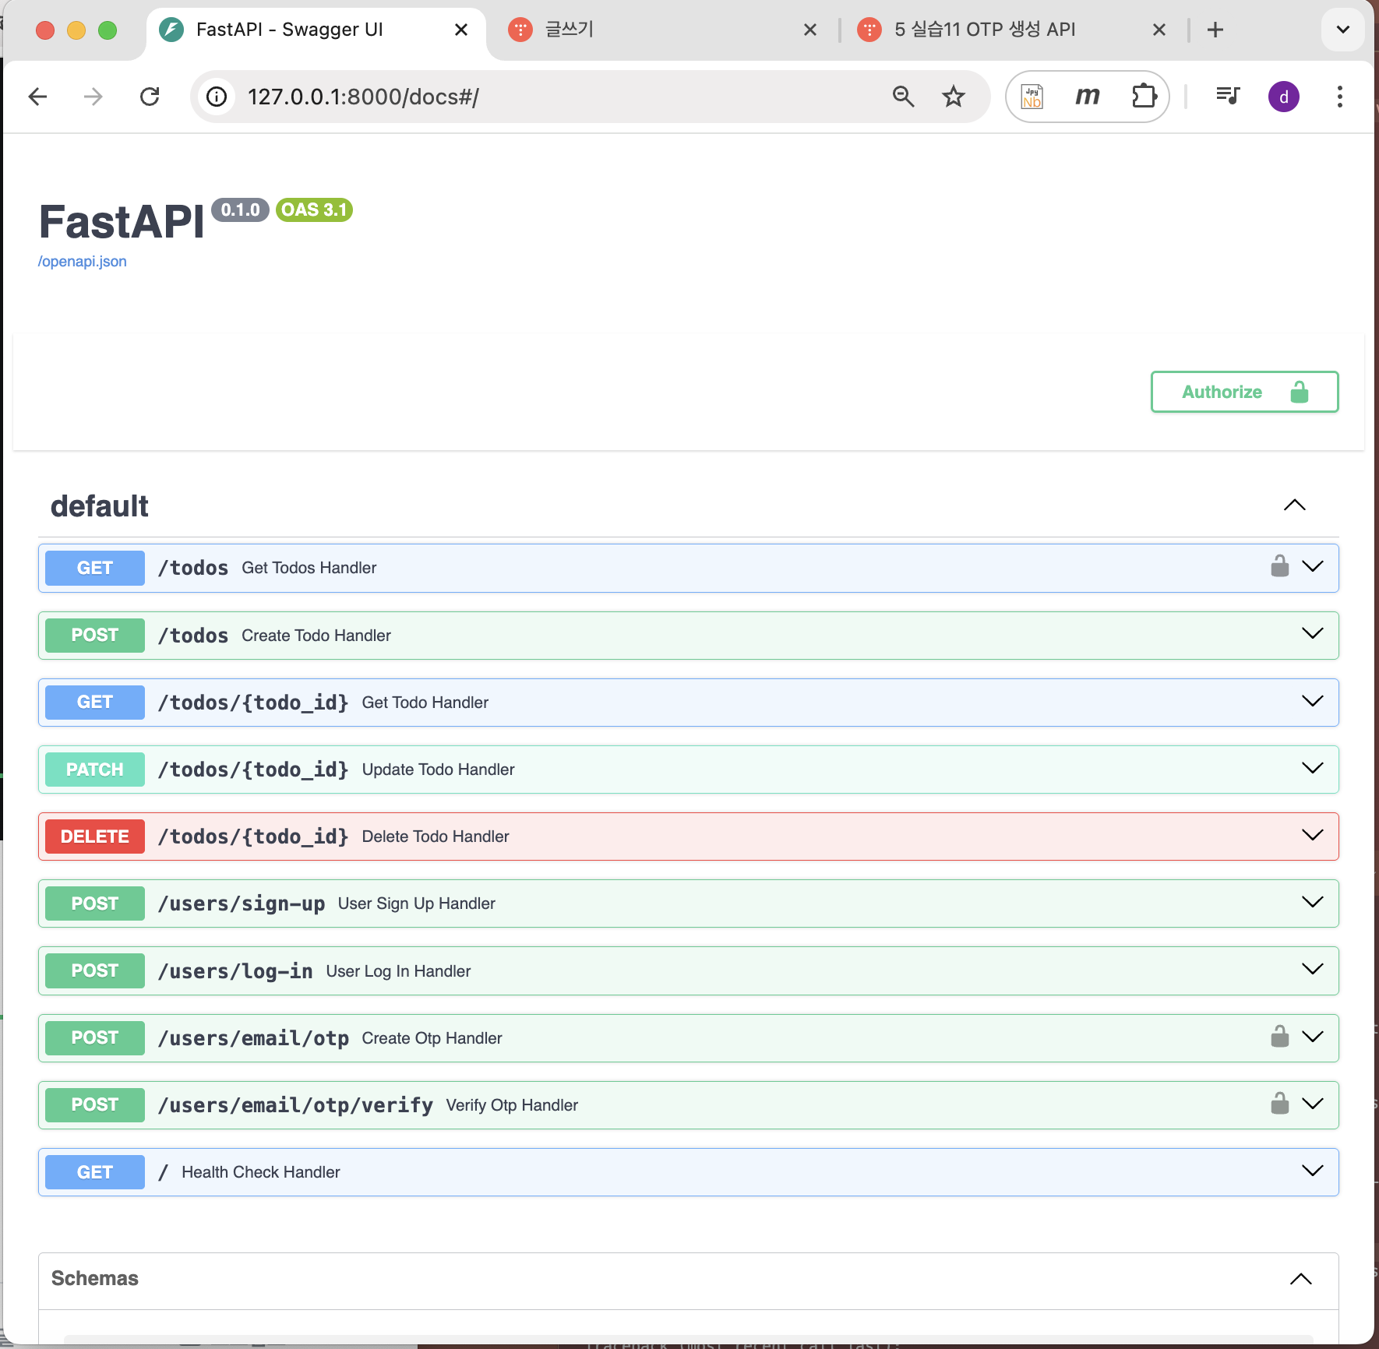Open Chrome three-dot menu
The width and height of the screenshot is (1379, 1349).
1340,97
